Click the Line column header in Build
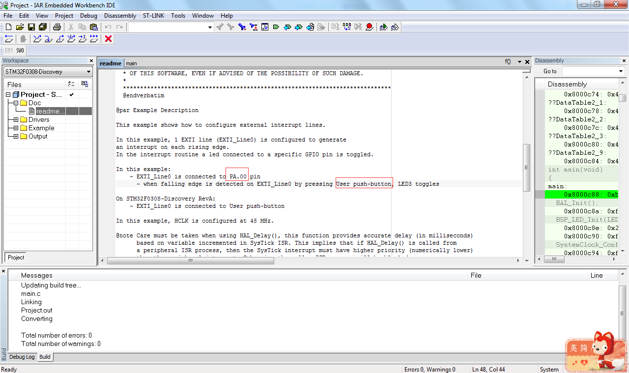 point(603,275)
